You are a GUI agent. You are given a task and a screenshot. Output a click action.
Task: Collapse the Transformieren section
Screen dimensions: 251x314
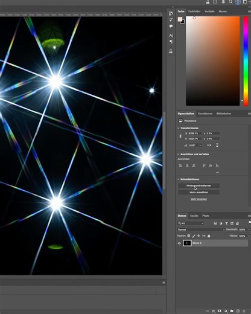(178, 128)
